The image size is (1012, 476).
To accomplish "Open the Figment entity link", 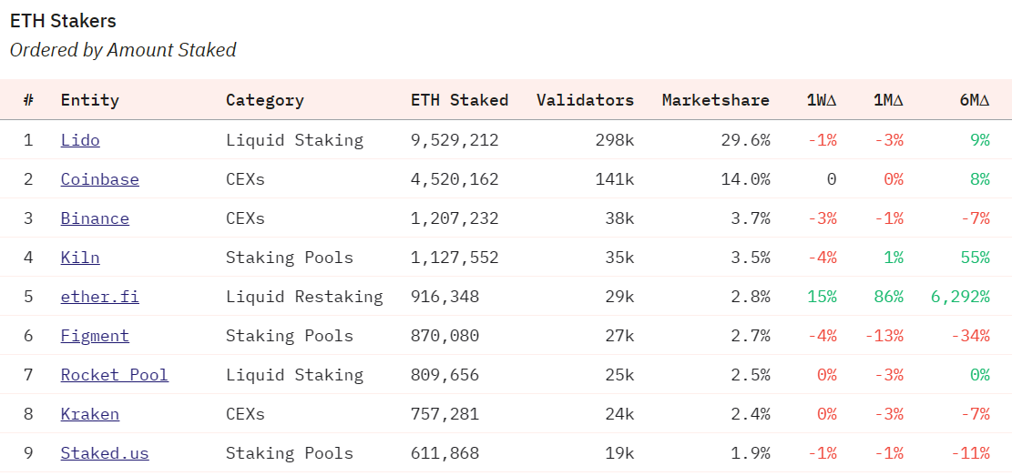I will click(x=95, y=336).
